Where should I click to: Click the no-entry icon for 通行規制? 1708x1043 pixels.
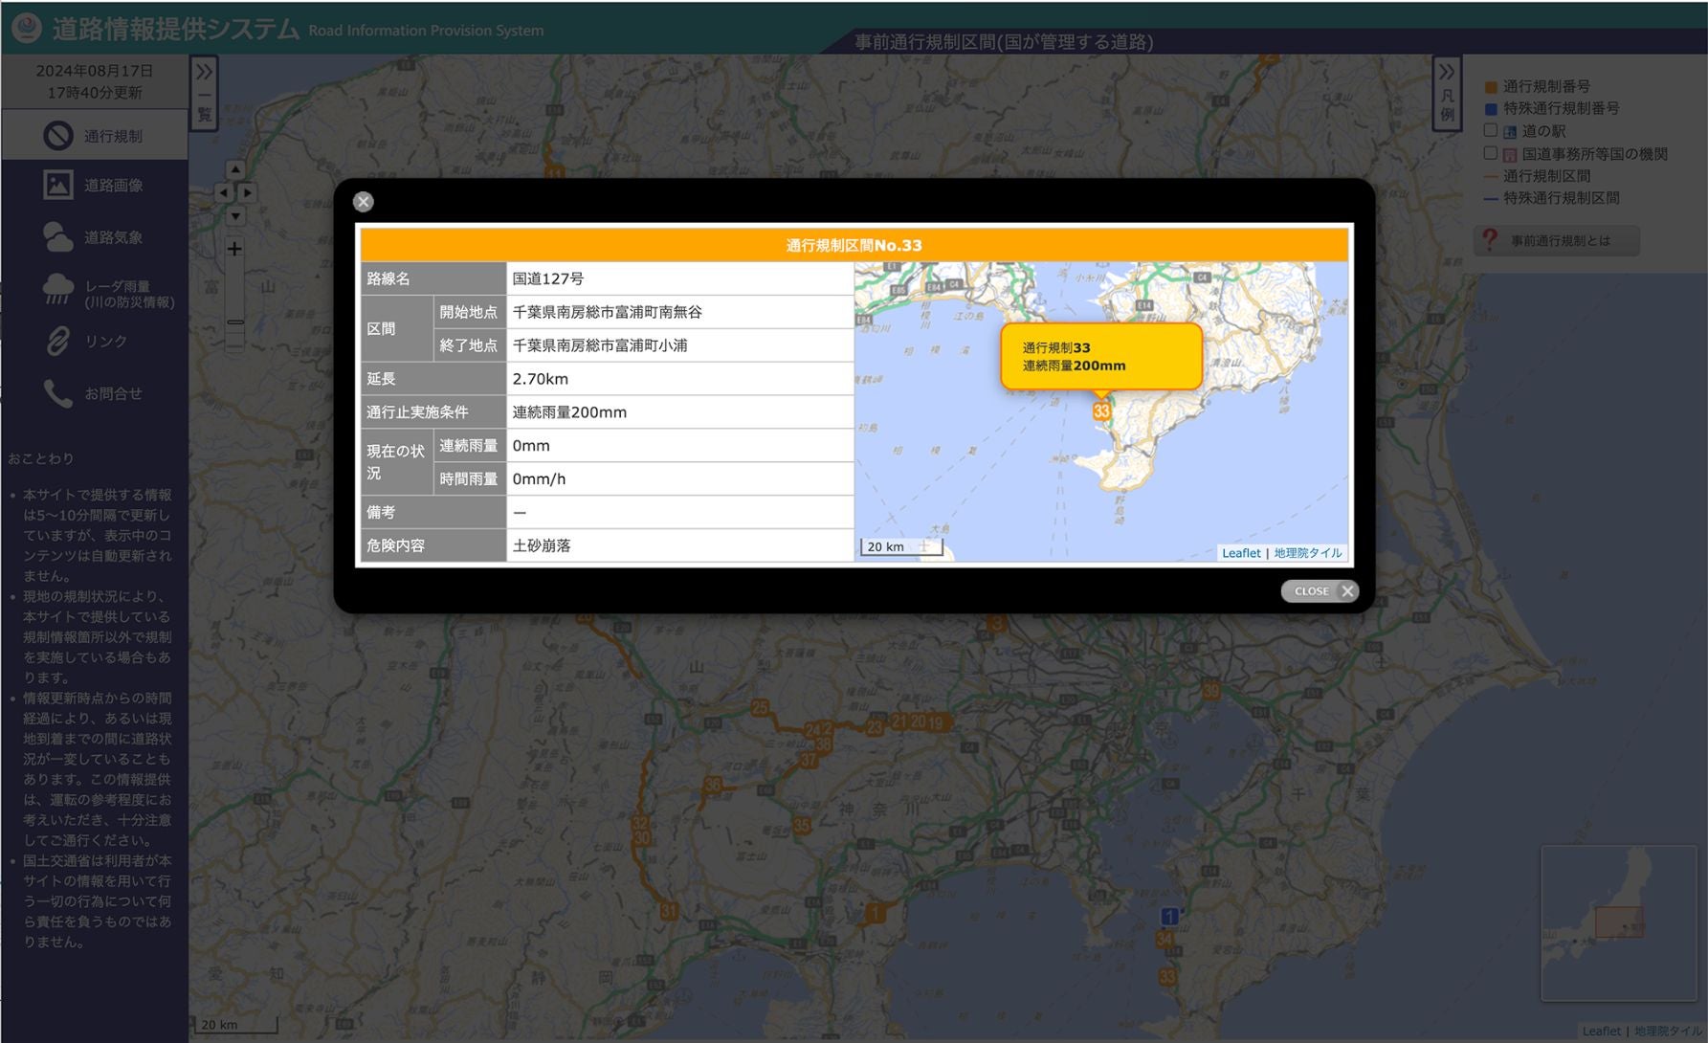(57, 136)
